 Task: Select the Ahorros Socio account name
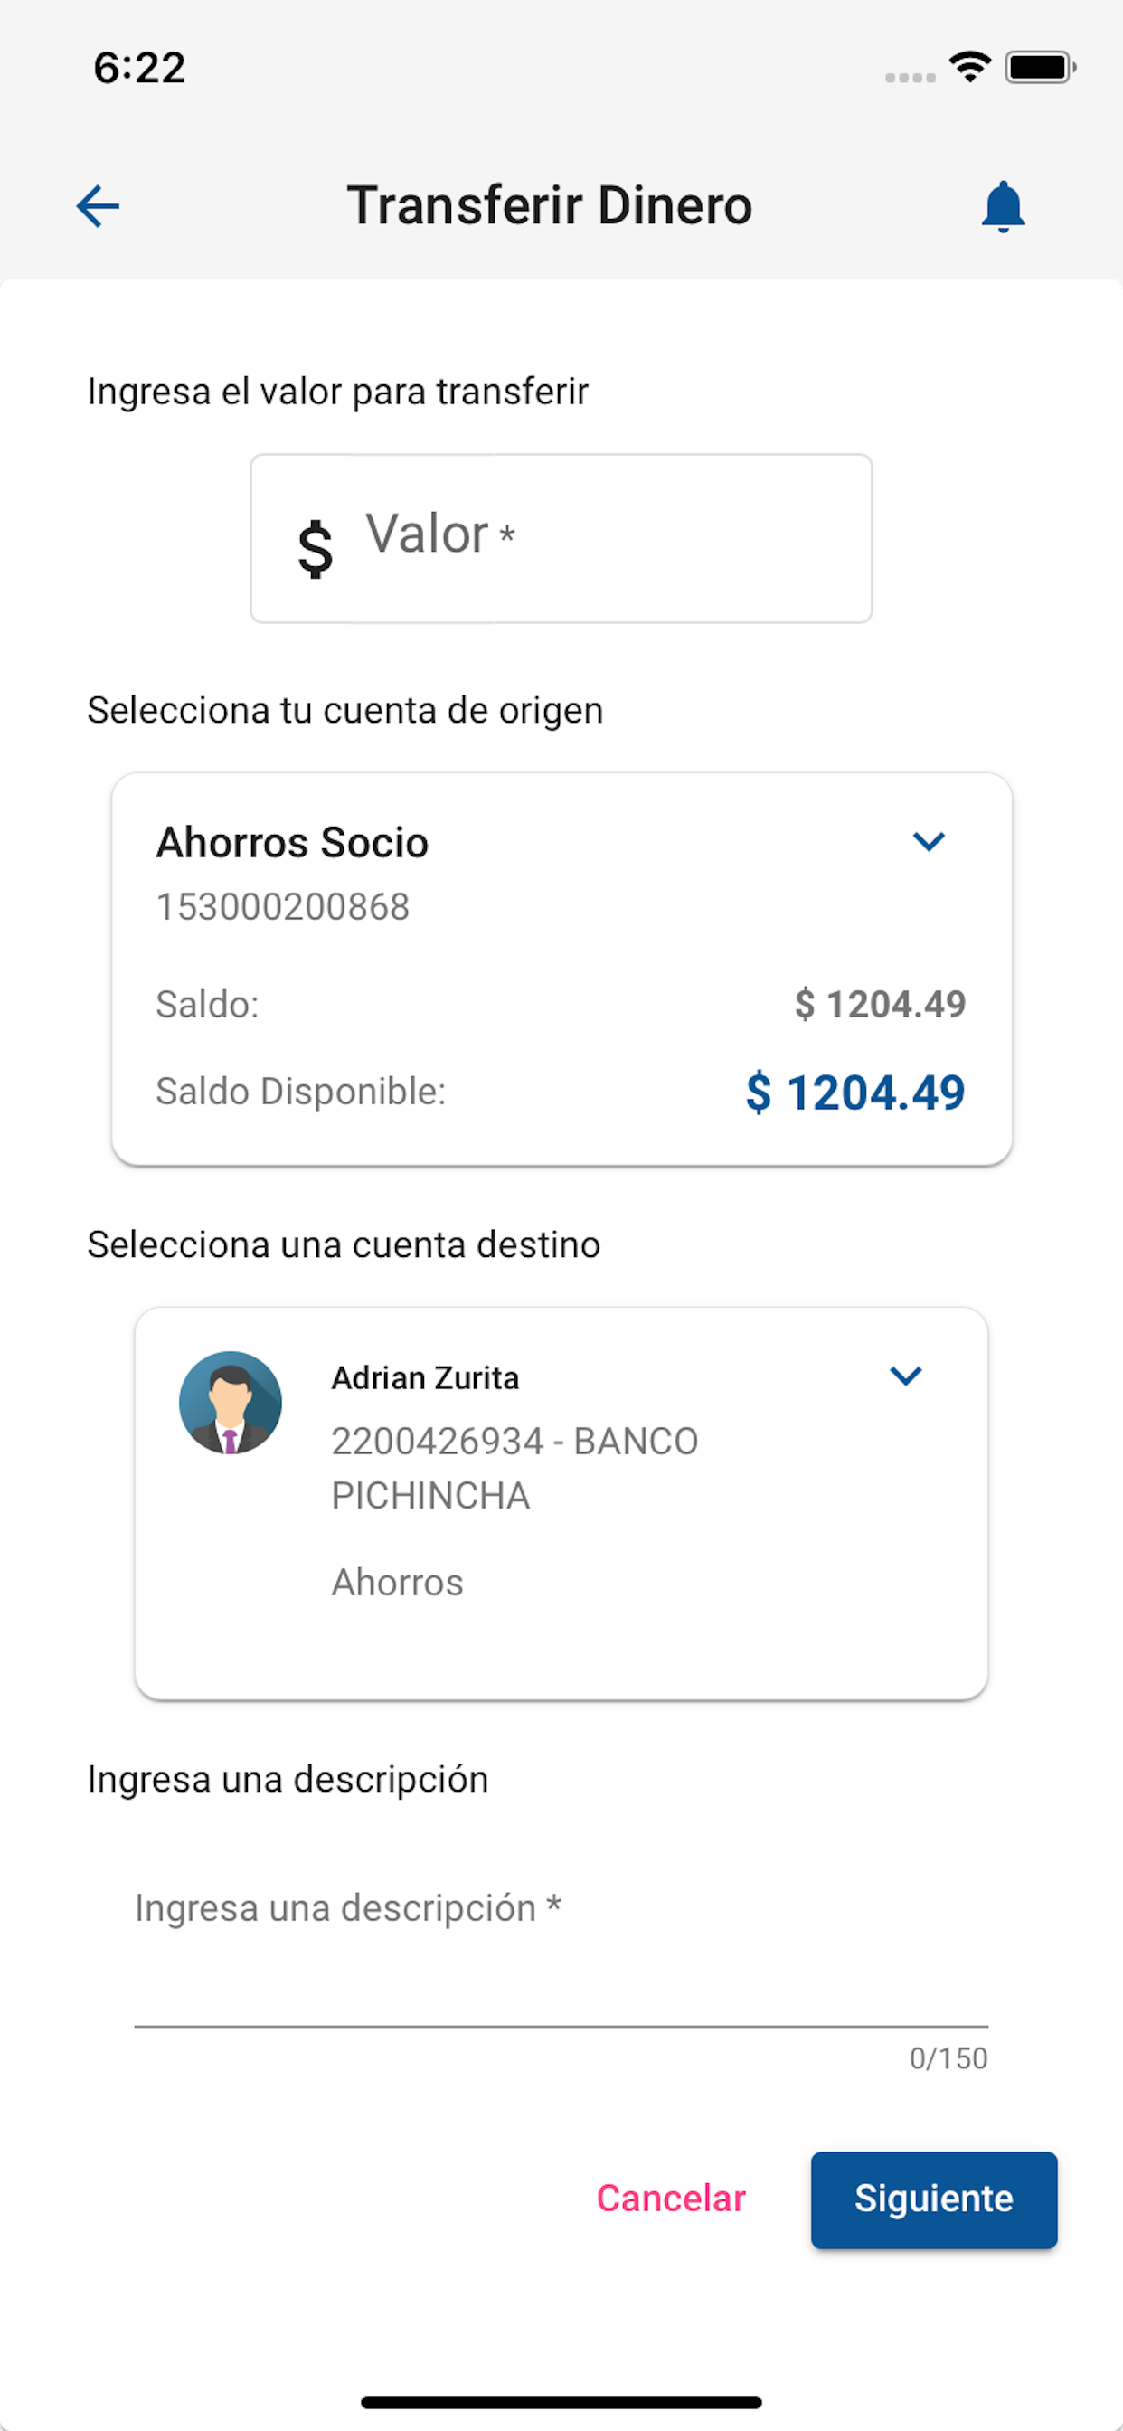[293, 842]
